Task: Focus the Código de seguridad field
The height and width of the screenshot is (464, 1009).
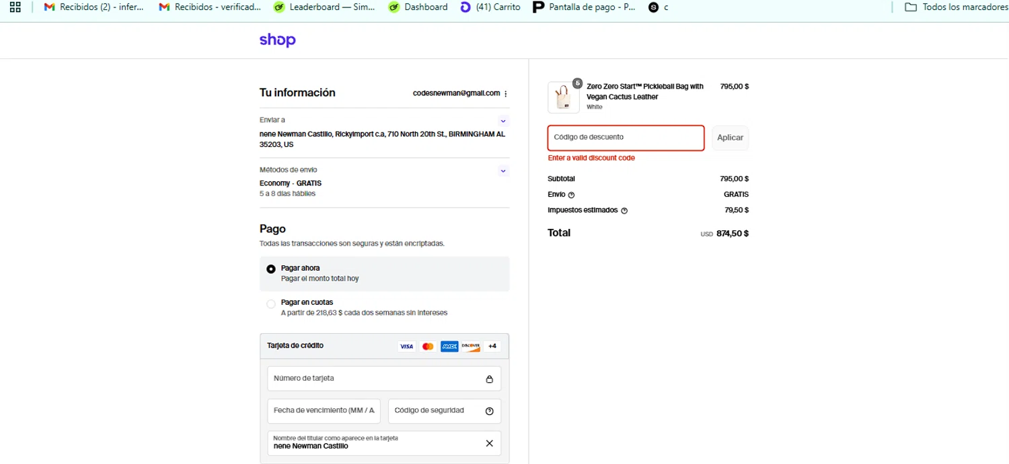Action: pyautogui.click(x=445, y=411)
